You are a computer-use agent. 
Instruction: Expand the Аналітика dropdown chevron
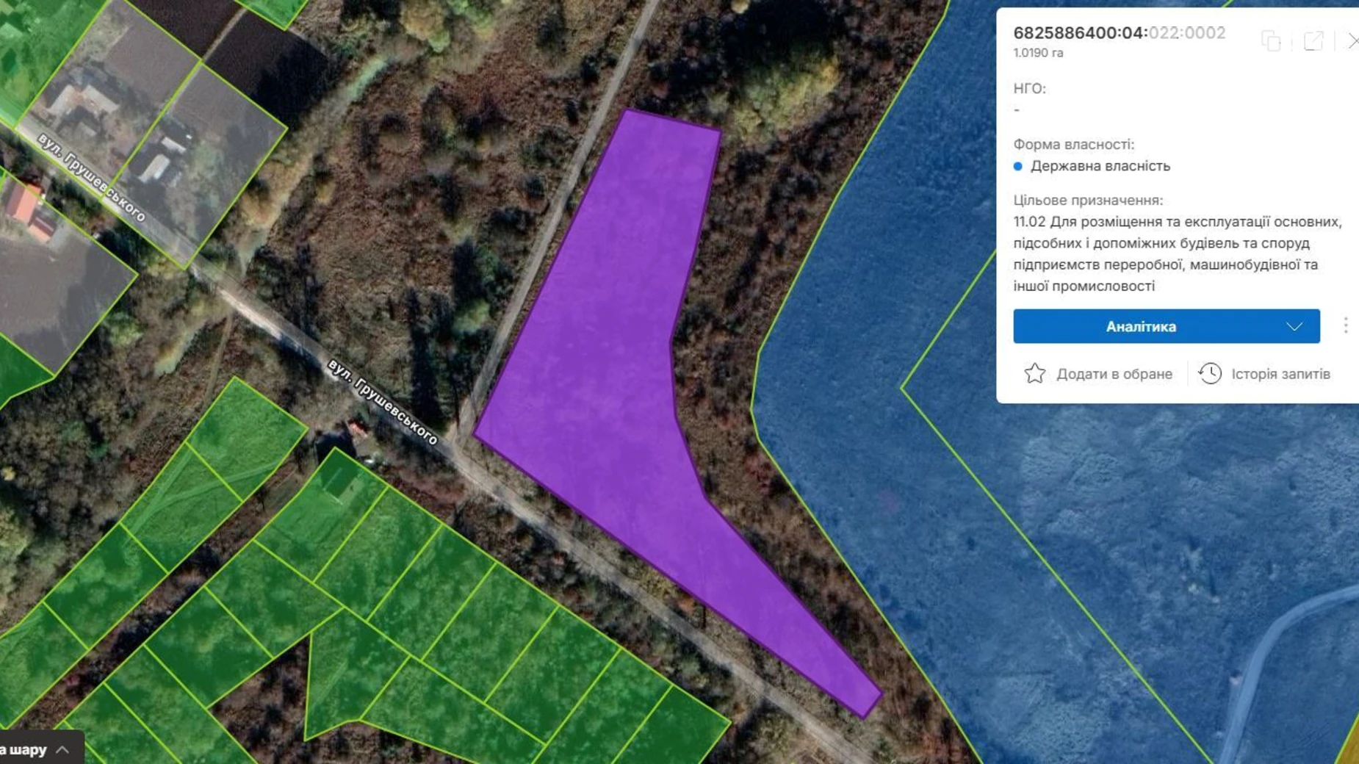[x=1294, y=327]
